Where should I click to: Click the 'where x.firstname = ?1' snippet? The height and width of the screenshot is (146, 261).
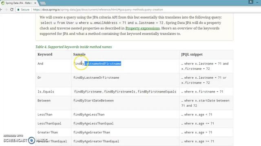tap(202, 92)
